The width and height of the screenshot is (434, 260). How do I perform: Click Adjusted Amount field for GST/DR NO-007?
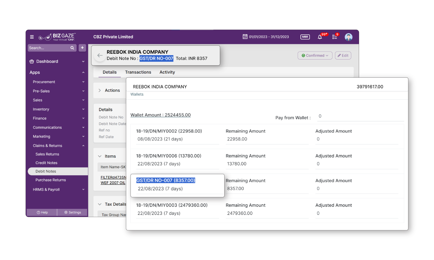tap(357, 189)
